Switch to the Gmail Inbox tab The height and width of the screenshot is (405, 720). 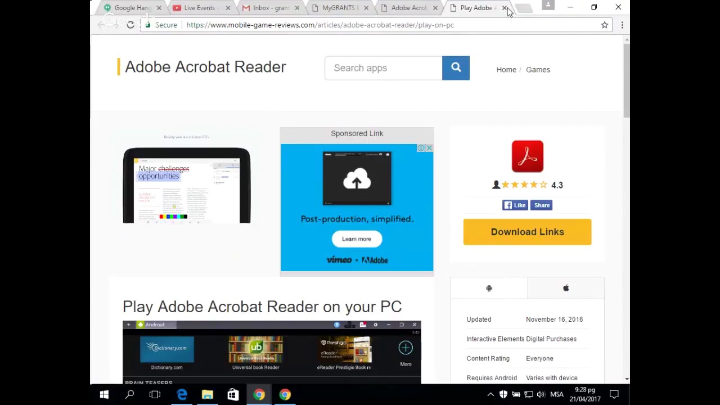tap(270, 8)
